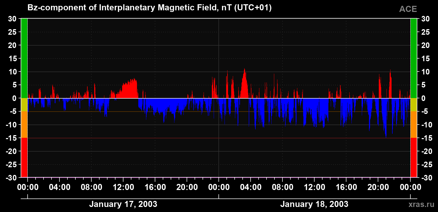Screen dimensions: 438x212
Task: Click the red band on the right scale
Action: pos(414,157)
